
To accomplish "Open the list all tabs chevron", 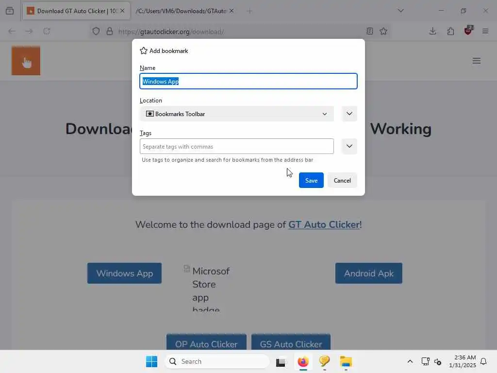I will pyautogui.click(x=400, y=11).
